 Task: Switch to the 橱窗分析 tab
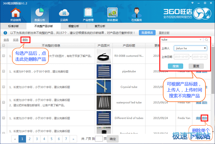(x=74, y=26)
